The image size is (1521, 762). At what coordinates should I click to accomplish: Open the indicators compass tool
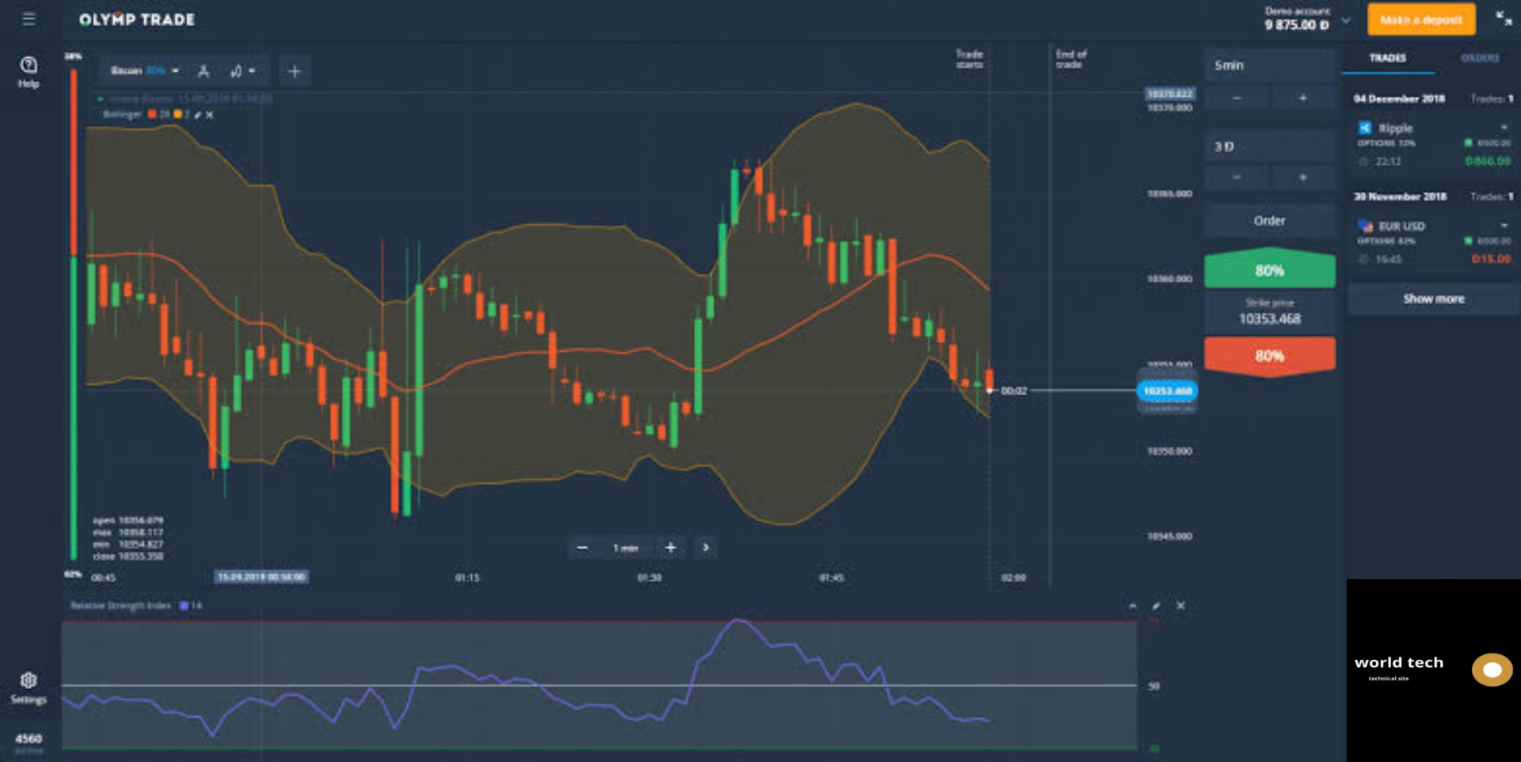[204, 71]
